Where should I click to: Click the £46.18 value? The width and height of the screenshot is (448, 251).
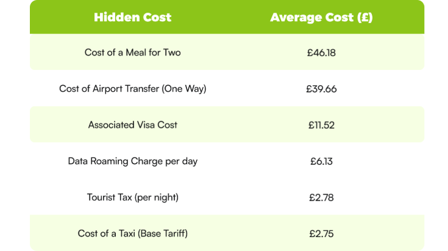pos(321,52)
